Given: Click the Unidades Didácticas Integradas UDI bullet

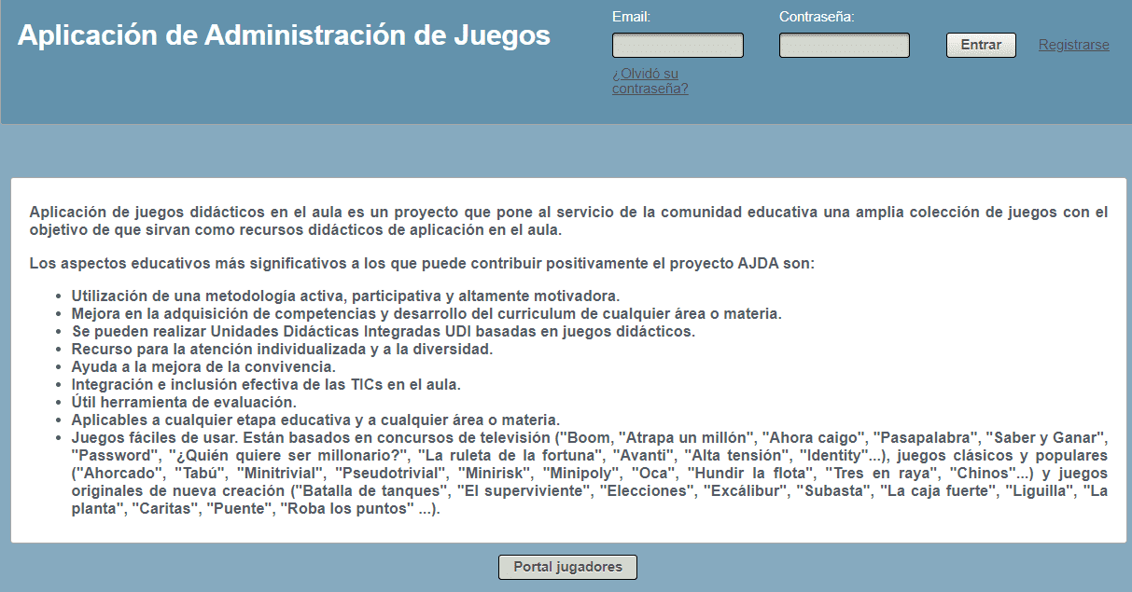Looking at the screenshot, I should (x=383, y=331).
